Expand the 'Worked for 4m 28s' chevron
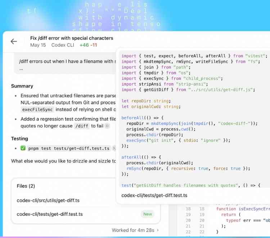This screenshot has width=270, height=238. point(158,230)
